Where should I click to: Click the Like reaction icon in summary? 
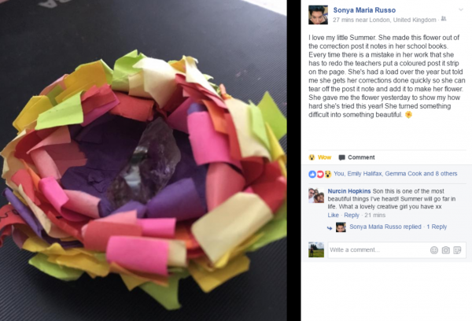312,174
